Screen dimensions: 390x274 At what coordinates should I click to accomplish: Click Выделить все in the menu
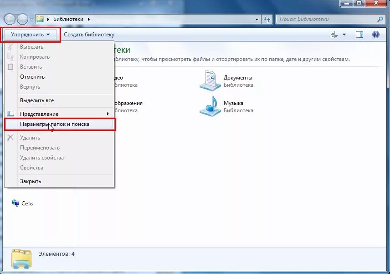point(59,100)
